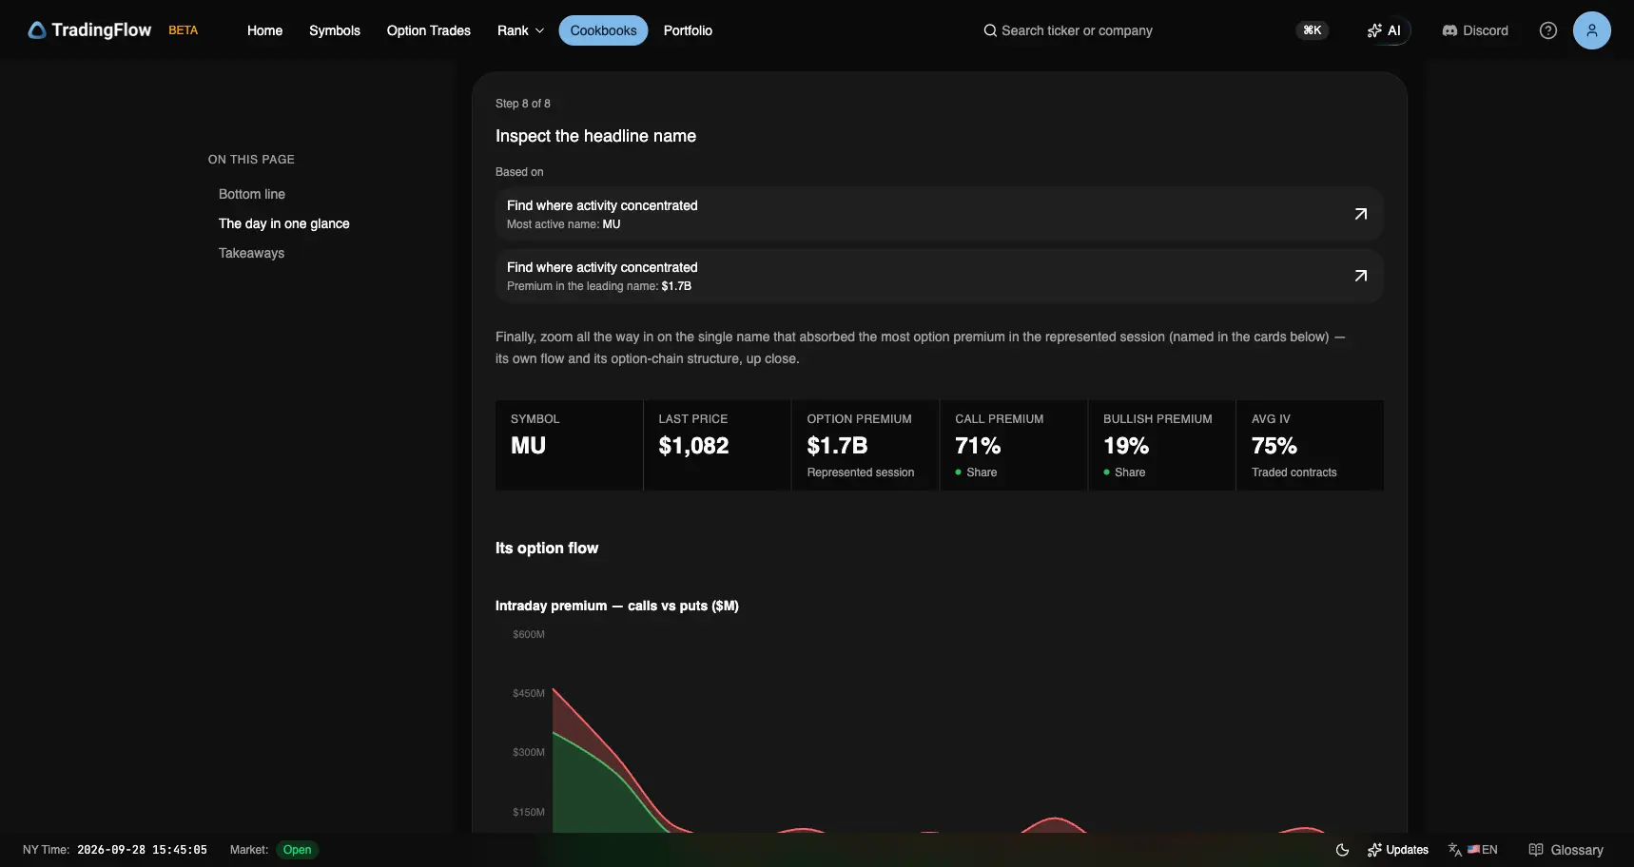Open the AI assistant button
The height and width of the screenshot is (867, 1634).
(1384, 30)
